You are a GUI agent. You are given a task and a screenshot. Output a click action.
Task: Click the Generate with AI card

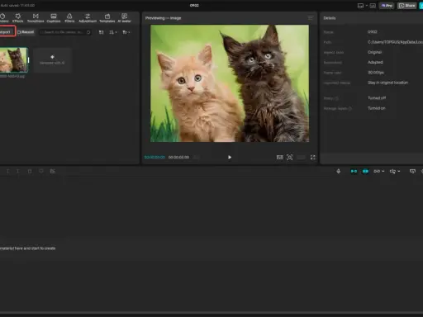[x=52, y=60]
